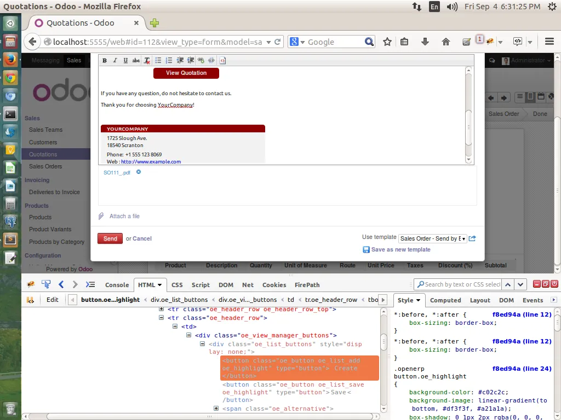
Task: Expand the oe_header_row_top tr node
Action: pyautogui.click(x=162, y=309)
